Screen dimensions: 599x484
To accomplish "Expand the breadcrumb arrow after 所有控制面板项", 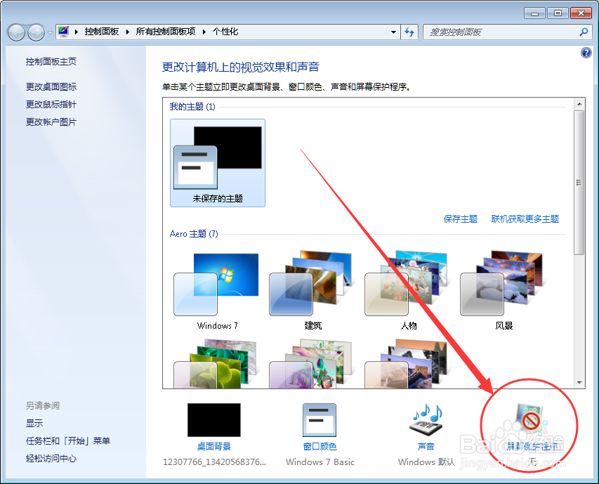I will click(x=204, y=32).
